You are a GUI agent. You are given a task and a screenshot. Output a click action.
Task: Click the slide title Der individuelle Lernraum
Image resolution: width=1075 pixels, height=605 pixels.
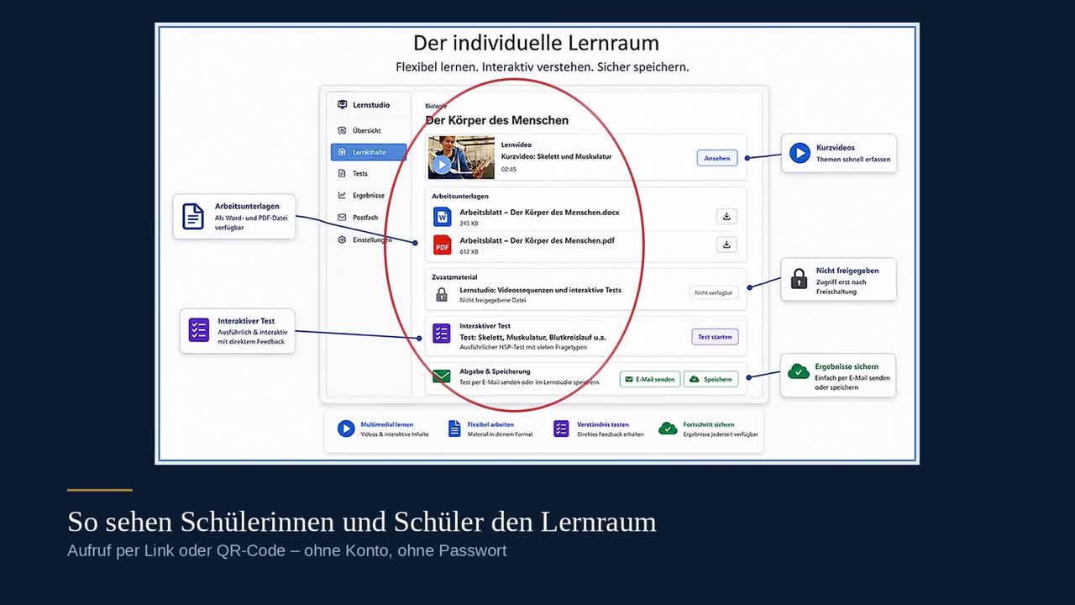coord(536,43)
